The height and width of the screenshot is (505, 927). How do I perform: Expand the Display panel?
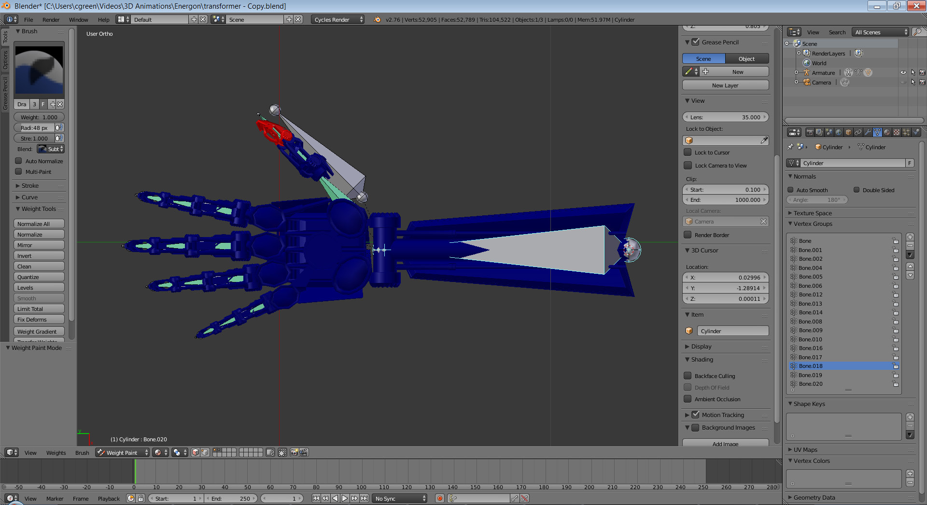pos(701,346)
